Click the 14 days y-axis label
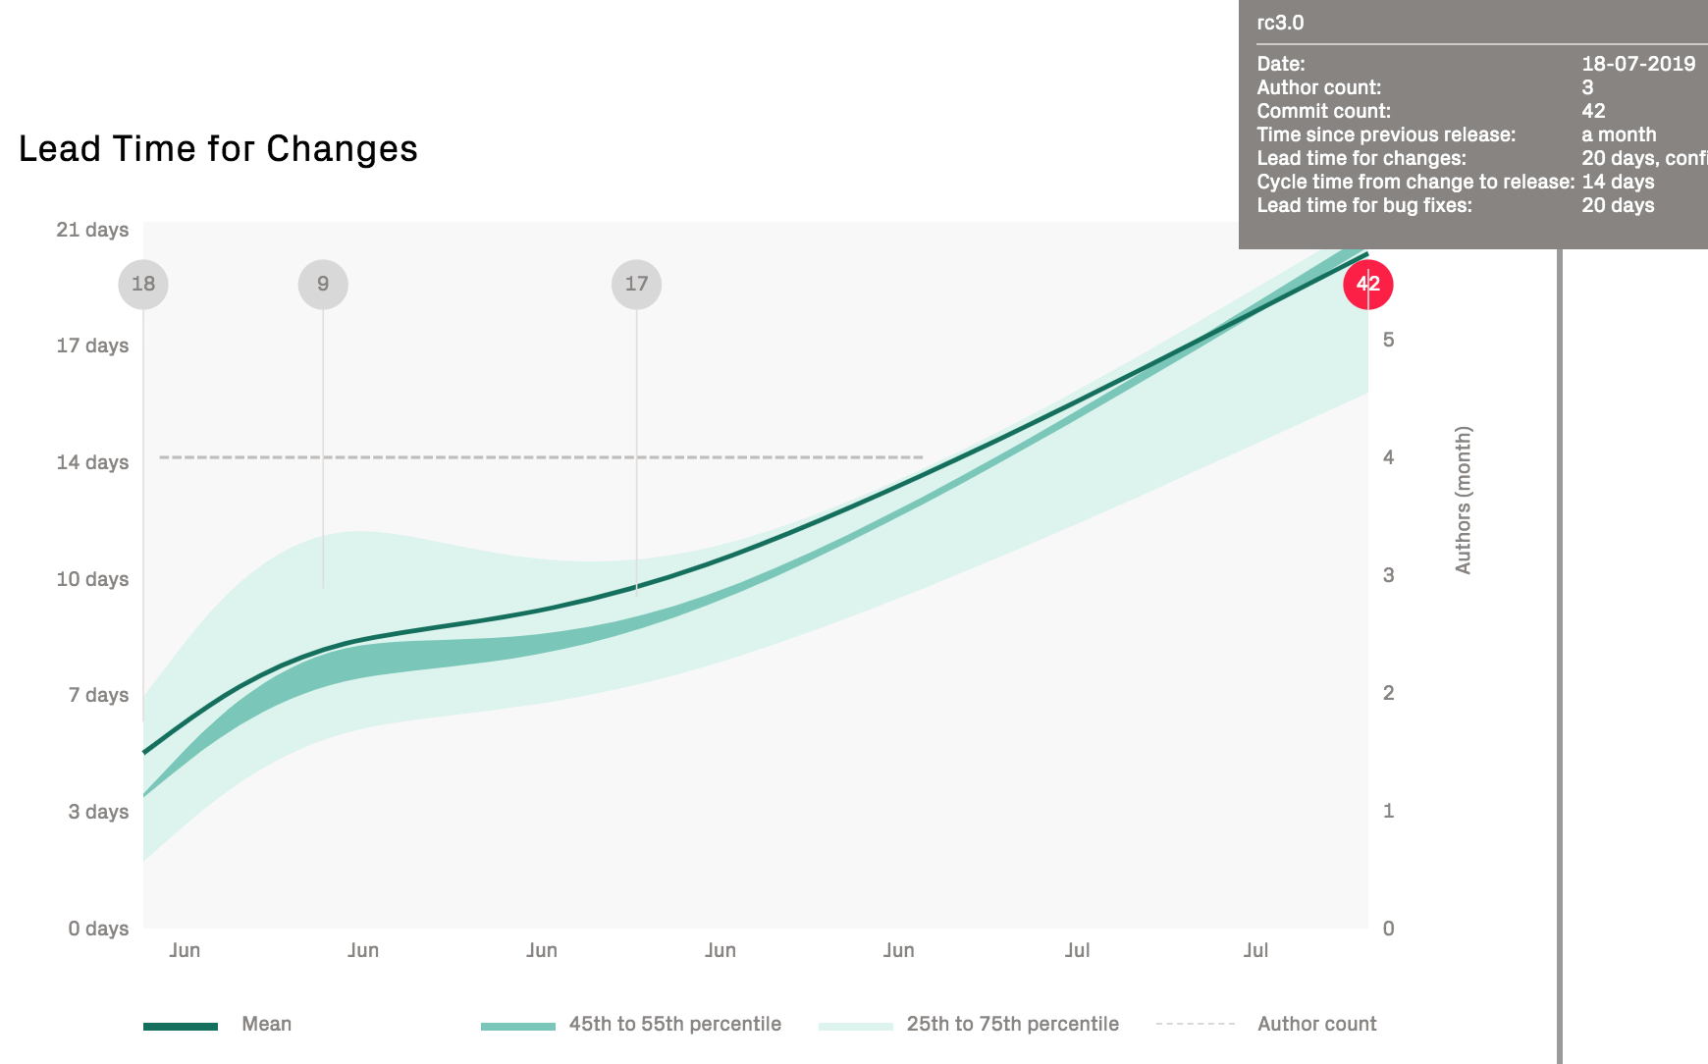The height and width of the screenshot is (1064, 1708). coord(92,462)
